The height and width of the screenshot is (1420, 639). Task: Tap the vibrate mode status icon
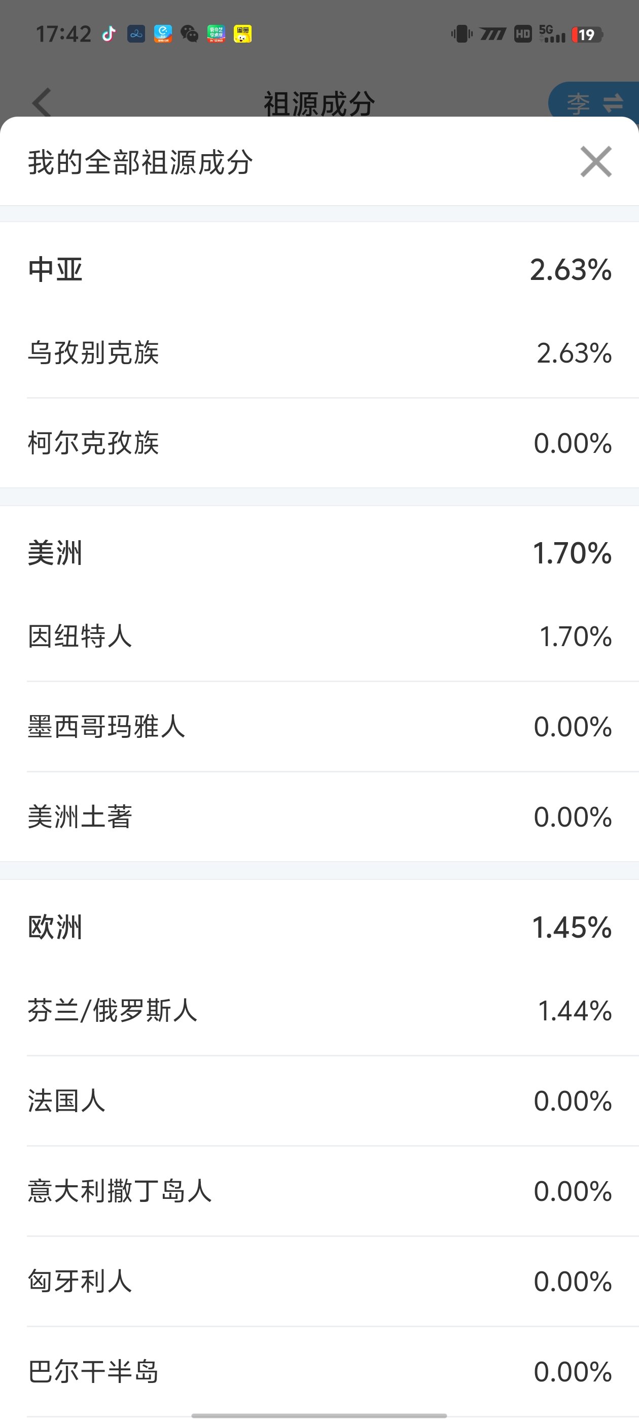pos(461,34)
